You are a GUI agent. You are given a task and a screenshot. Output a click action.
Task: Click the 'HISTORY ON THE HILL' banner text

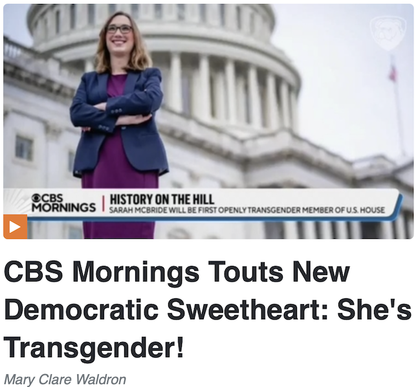(x=162, y=199)
